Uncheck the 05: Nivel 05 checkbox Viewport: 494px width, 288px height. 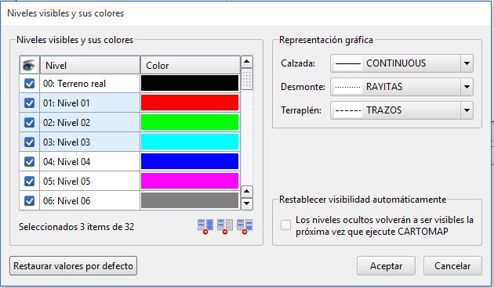[x=29, y=181]
